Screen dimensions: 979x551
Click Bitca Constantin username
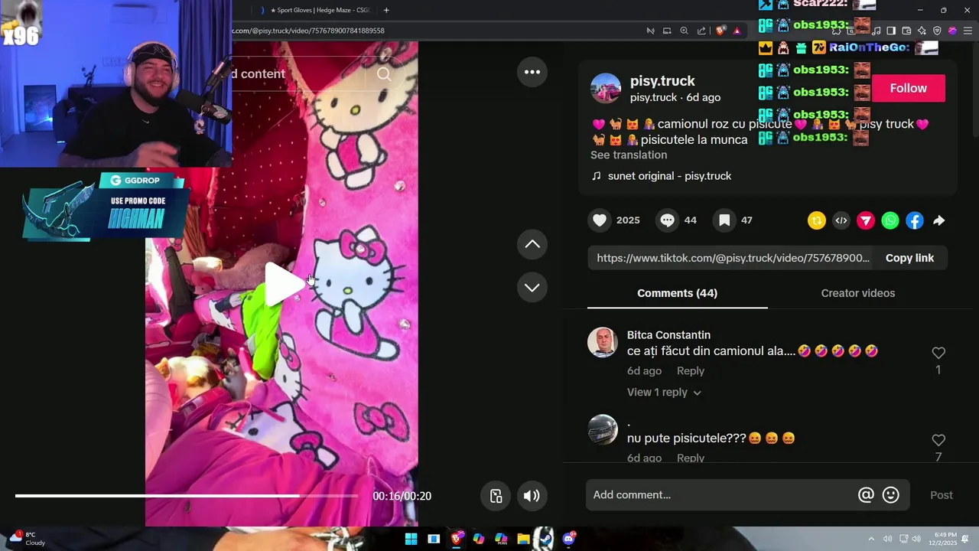point(668,335)
